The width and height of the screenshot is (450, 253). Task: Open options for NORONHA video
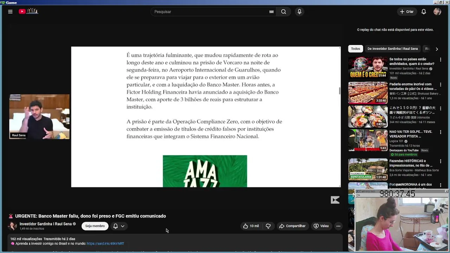click(x=441, y=185)
